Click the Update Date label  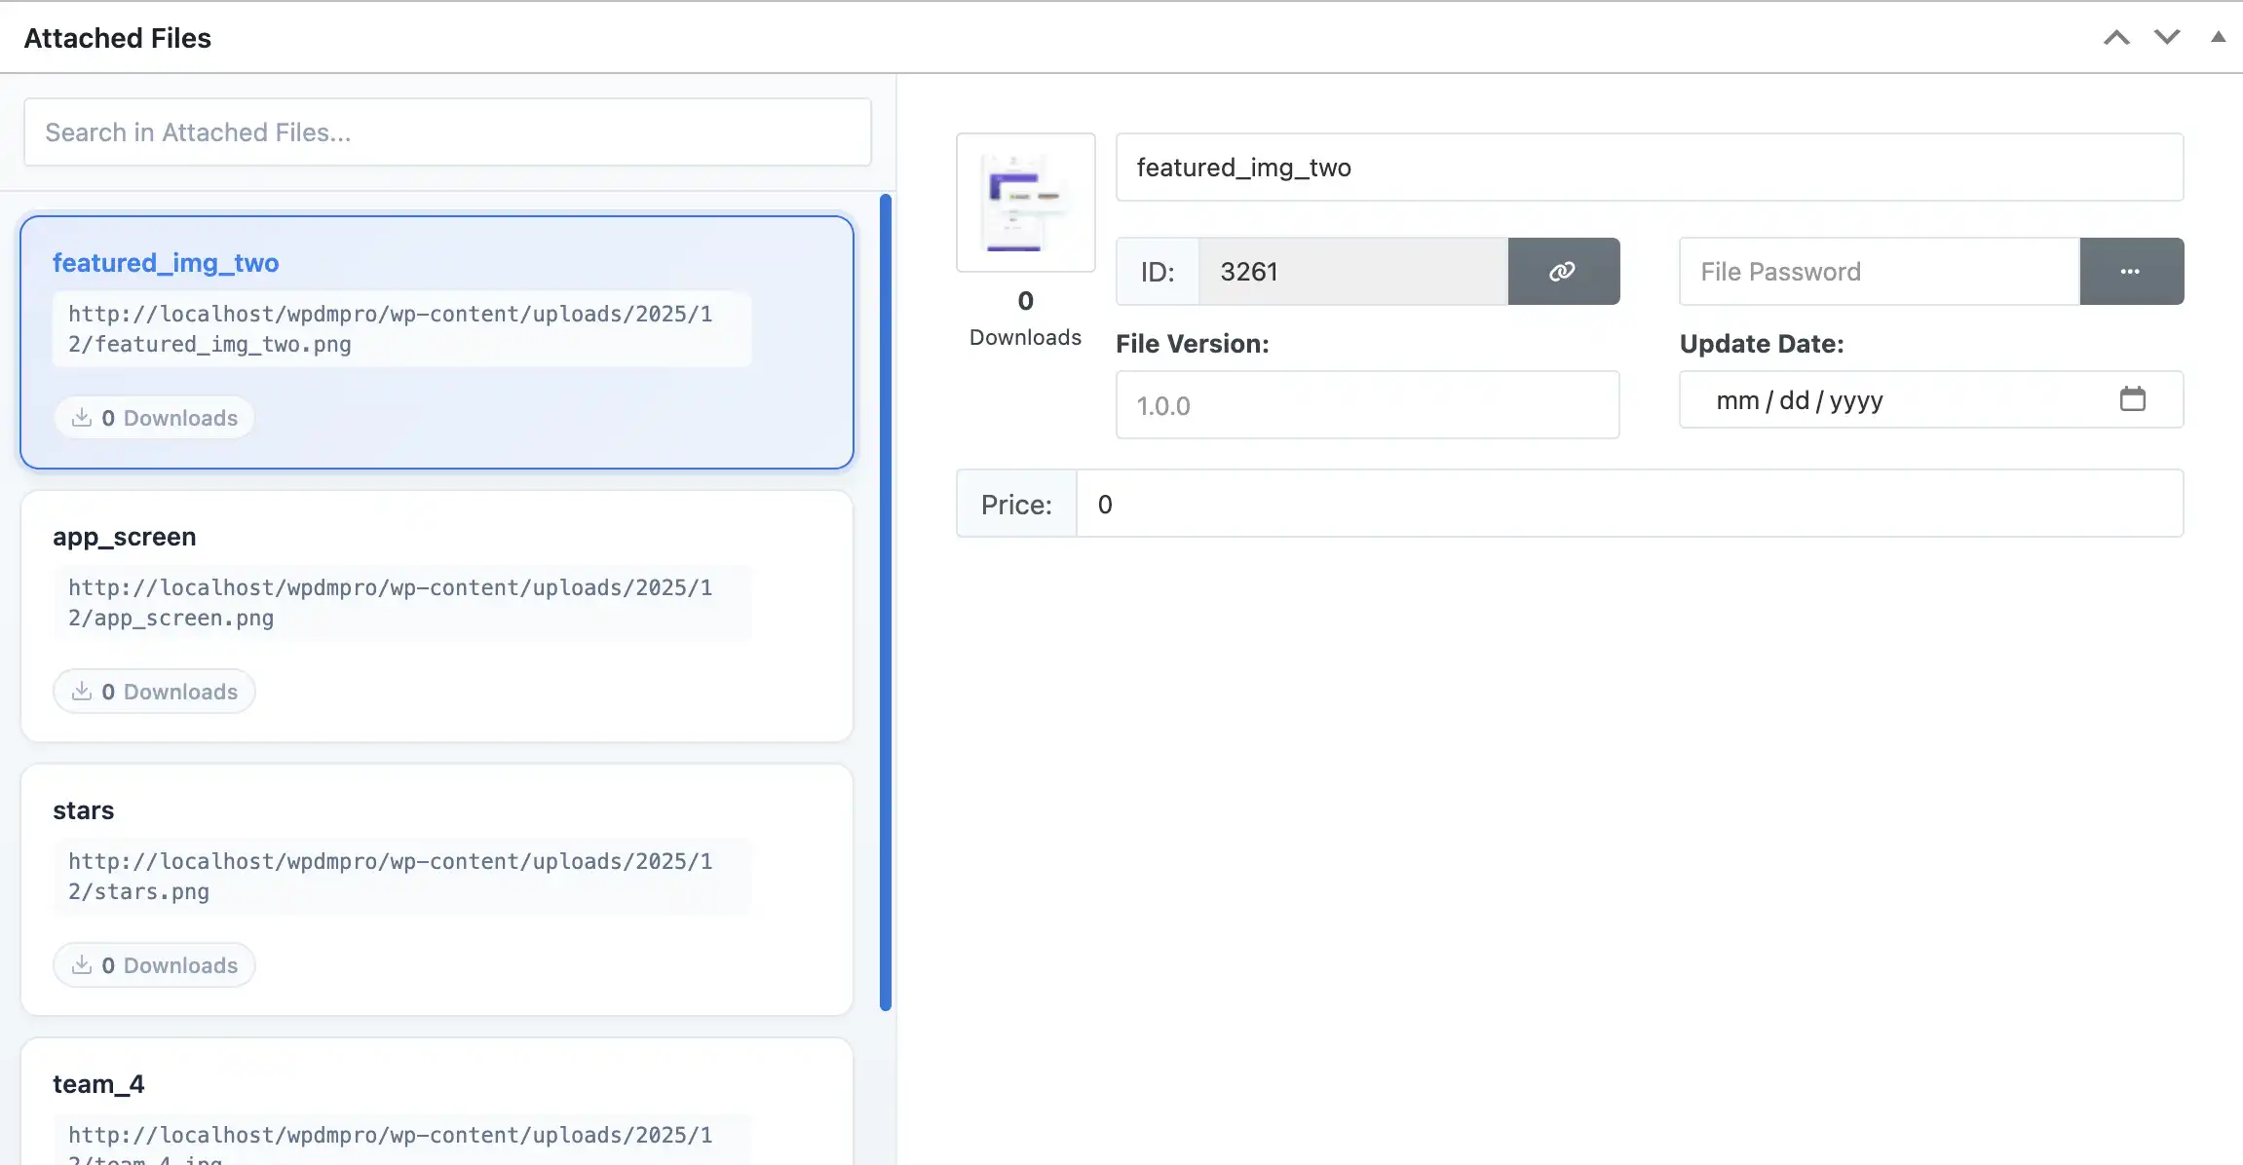[1762, 344]
